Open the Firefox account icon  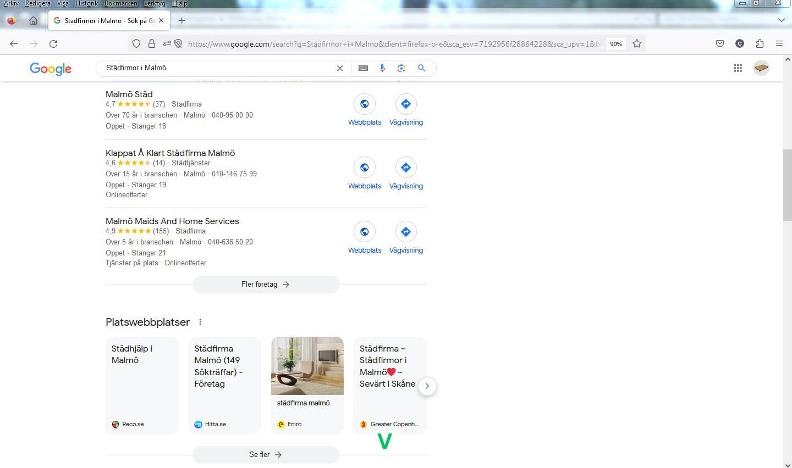pos(740,44)
